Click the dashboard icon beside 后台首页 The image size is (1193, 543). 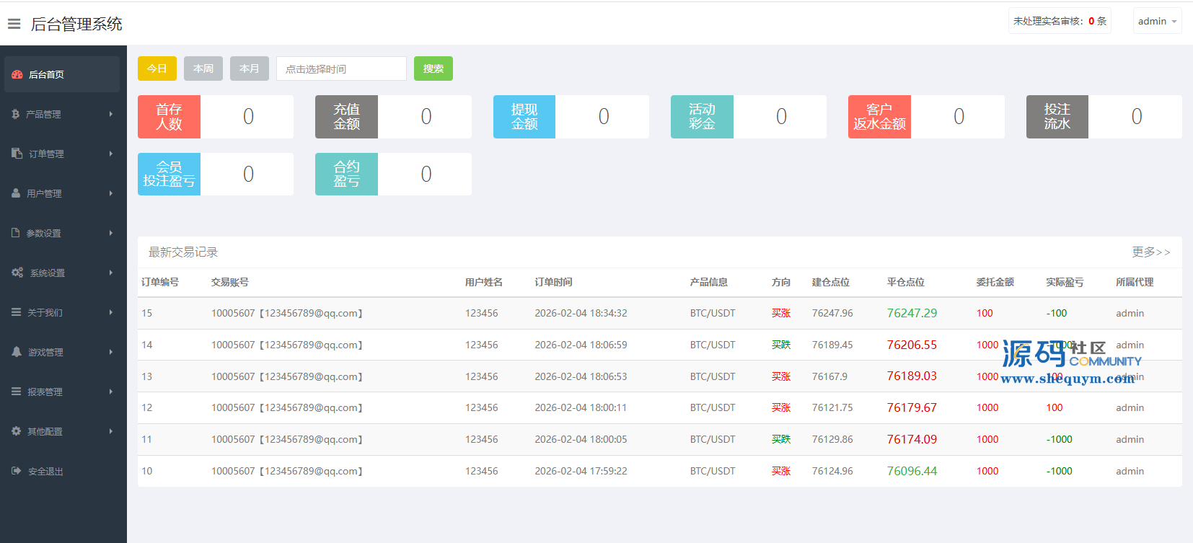point(17,74)
